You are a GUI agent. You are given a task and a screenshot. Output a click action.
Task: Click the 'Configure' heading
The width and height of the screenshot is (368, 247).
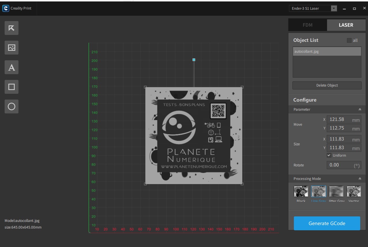coord(305,100)
